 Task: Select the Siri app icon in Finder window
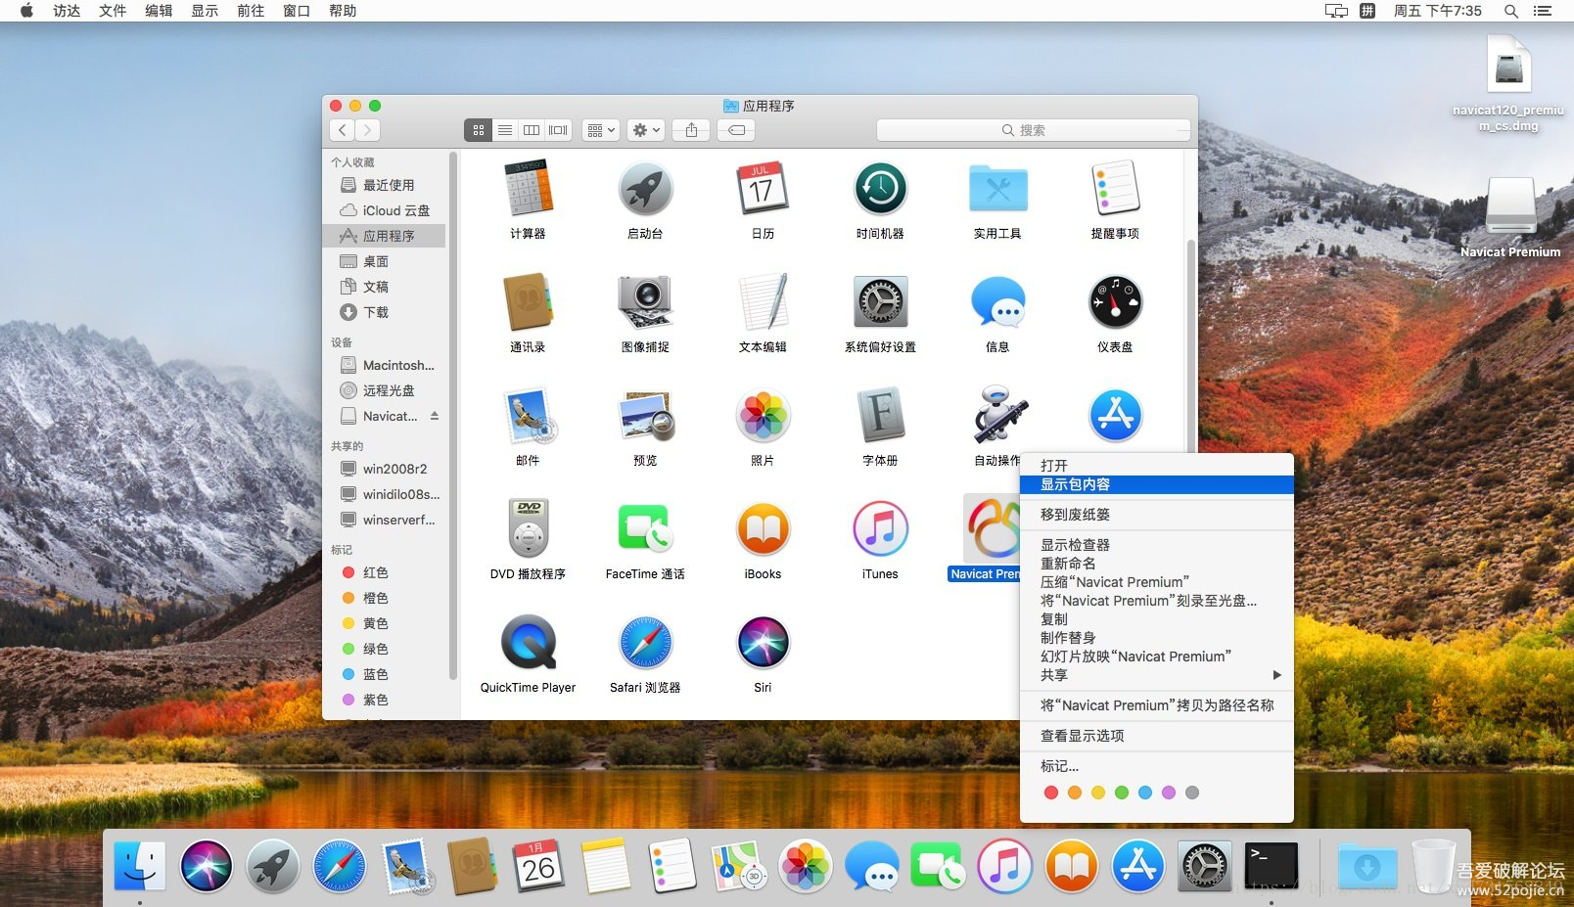(764, 643)
